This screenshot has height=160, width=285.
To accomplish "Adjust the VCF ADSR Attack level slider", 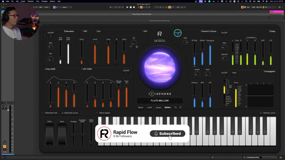I will [x=118, y=96].
